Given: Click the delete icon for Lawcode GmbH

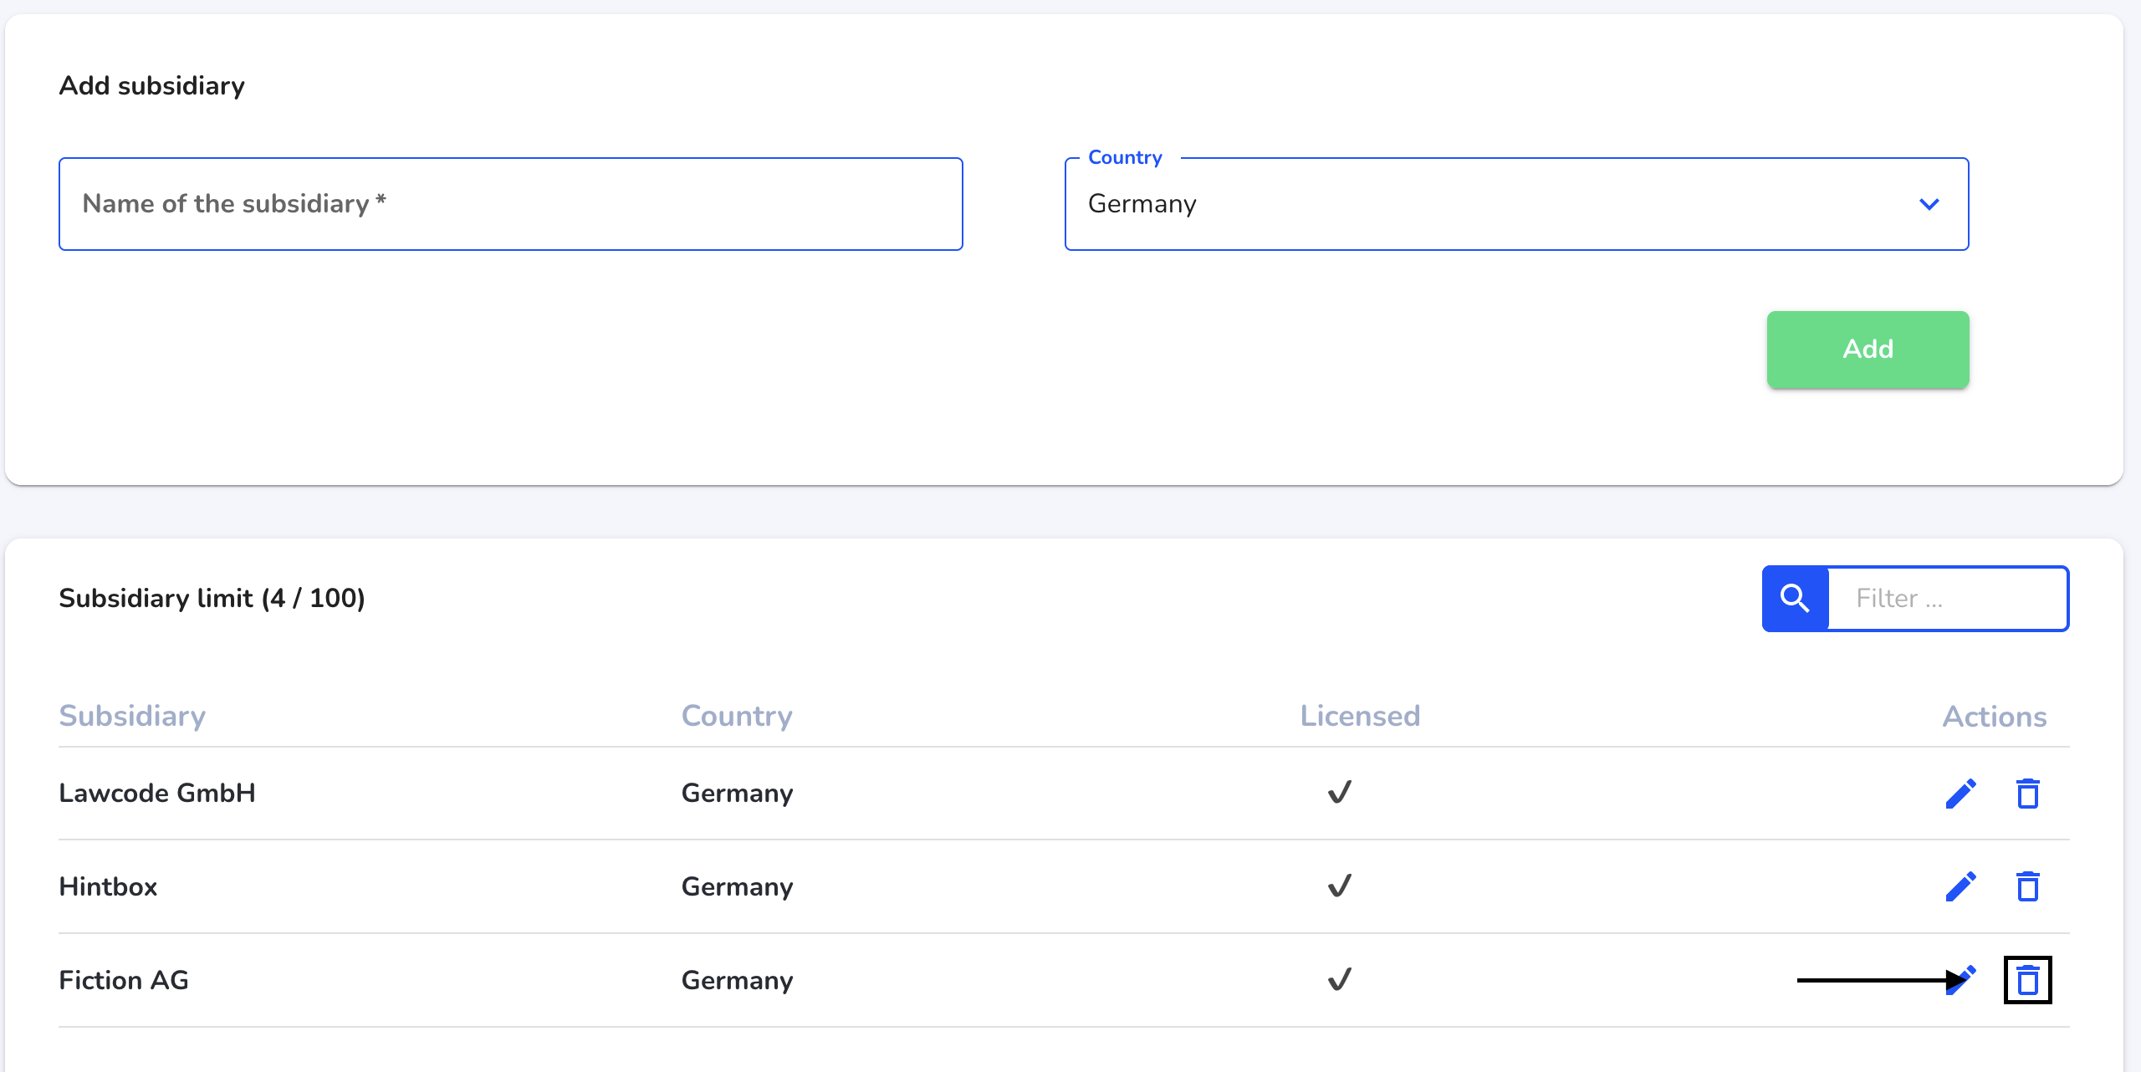Looking at the screenshot, I should pyautogui.click(x=2029, y=793).
